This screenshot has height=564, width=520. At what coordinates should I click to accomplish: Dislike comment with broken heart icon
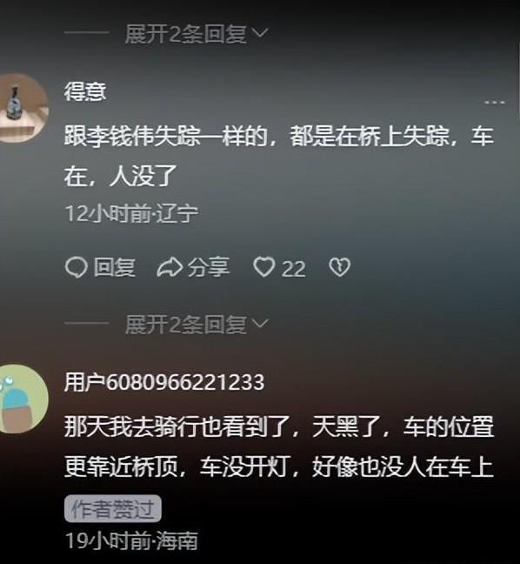[x=340, y=267]
